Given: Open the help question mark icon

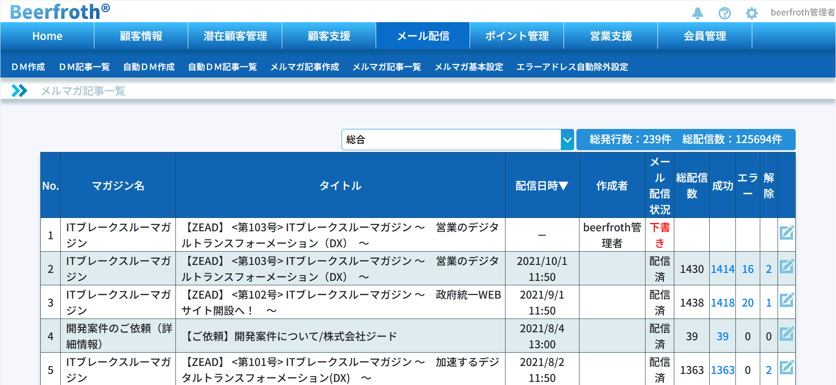Looking at the screenshot, I should [725, 13].
